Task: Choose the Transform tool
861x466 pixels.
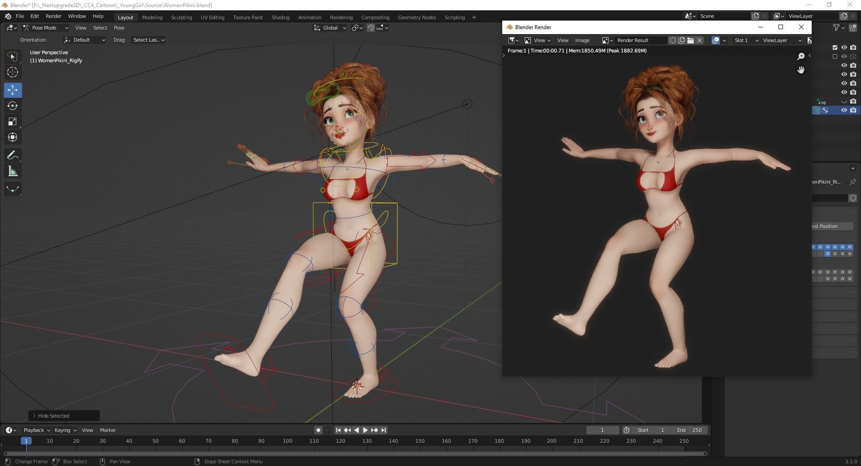Action: point(13,137)
